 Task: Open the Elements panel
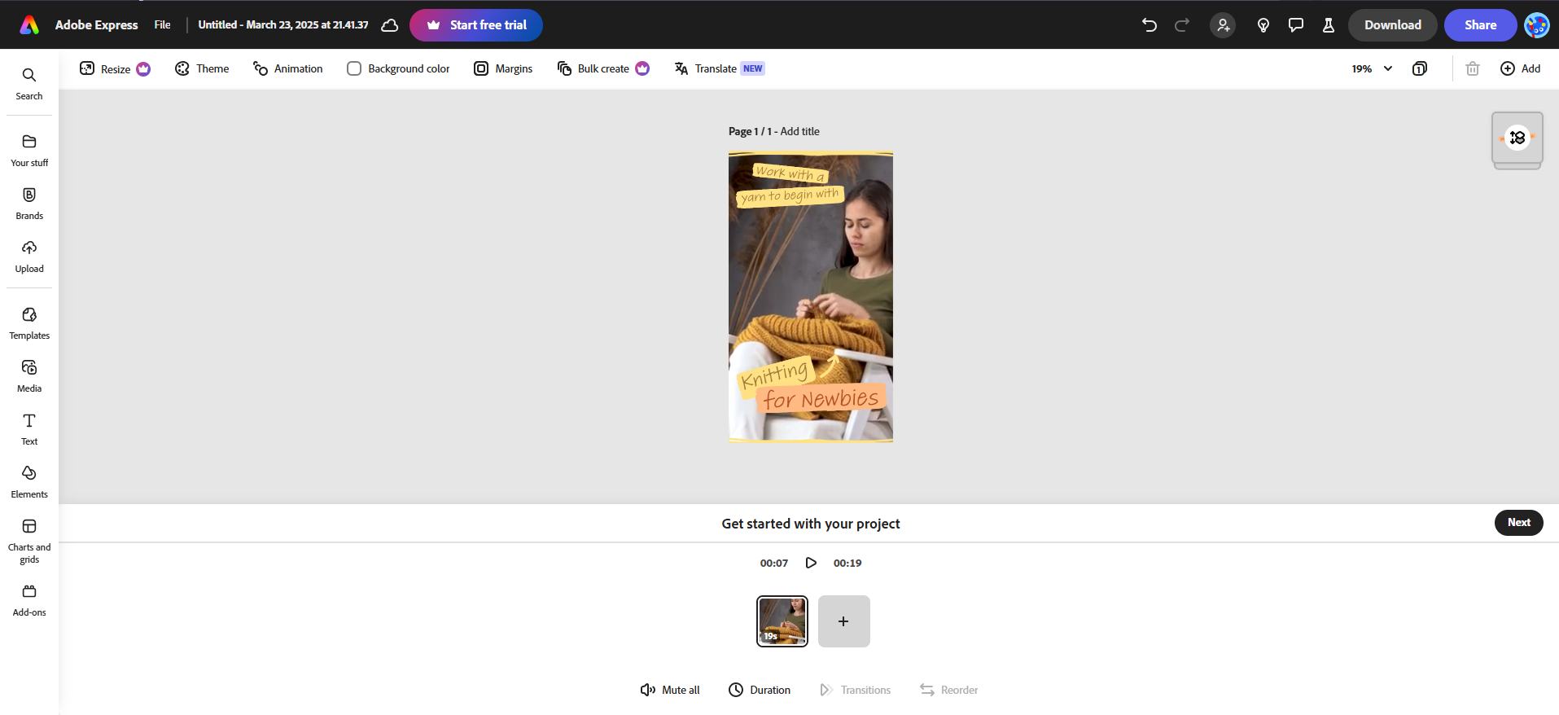click(29, 482)
